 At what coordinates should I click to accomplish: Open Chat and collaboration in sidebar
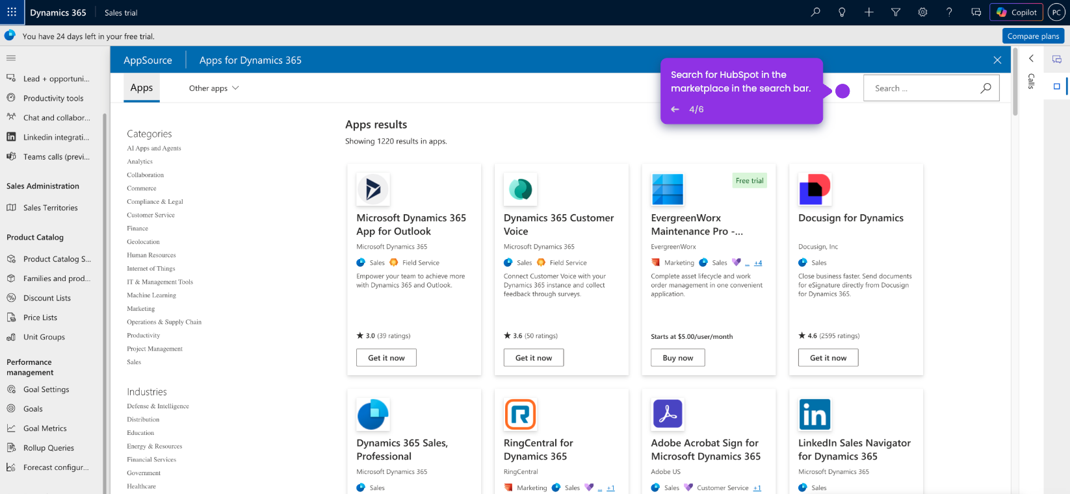(x=48, y=117)
